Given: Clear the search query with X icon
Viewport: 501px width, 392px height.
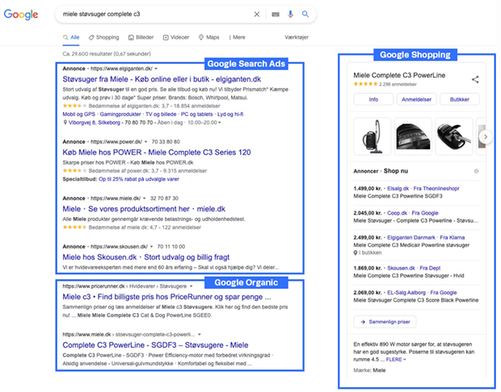Looking at the screenshot, I should pos(257,15).
